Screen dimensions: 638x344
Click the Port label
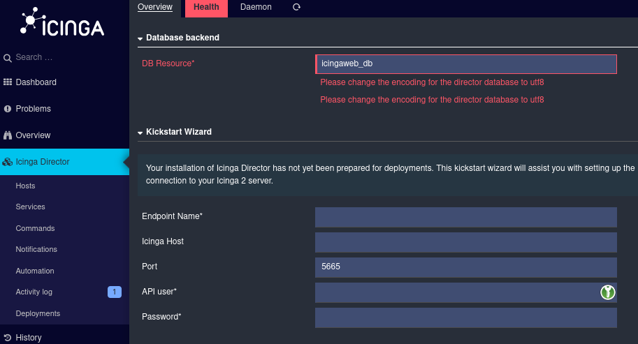pyautogui.click(x=150, y=267)
